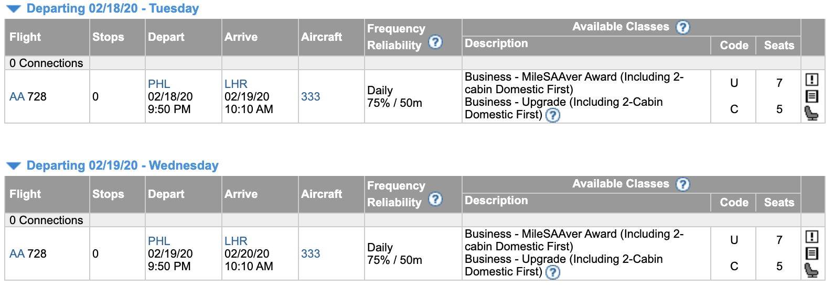Click the alert exclamation icon for Wednesday's flight
The width and height of the screenshot is (834, 288).
811,237
